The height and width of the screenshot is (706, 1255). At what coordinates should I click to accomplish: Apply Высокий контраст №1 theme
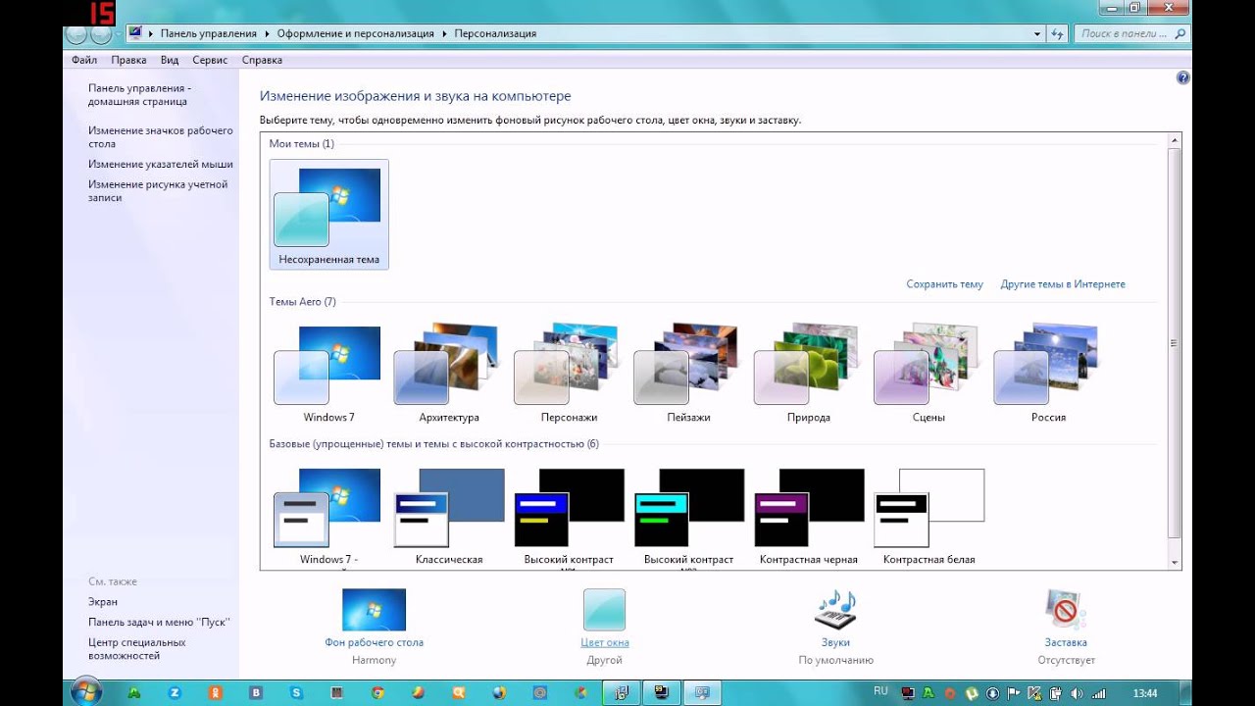[568, 517]
